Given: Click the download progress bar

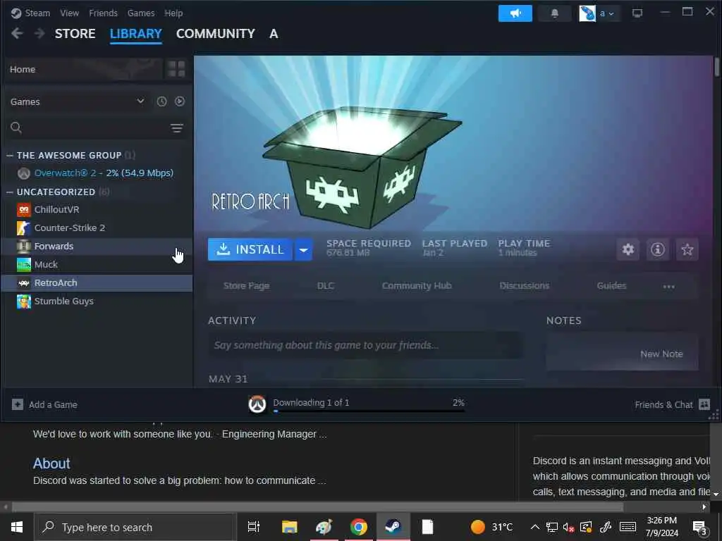Looking at the screenshot, I should [x=369, y=411].
